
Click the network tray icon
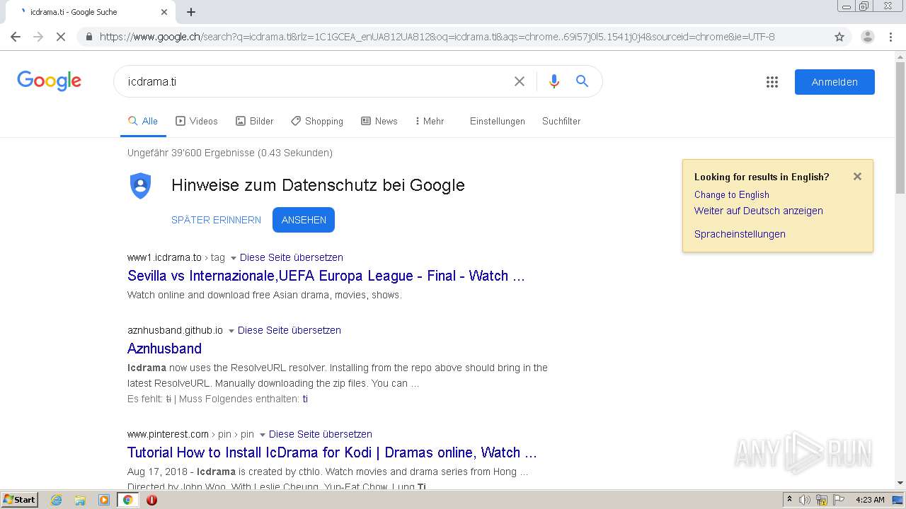tap(822, 500)
